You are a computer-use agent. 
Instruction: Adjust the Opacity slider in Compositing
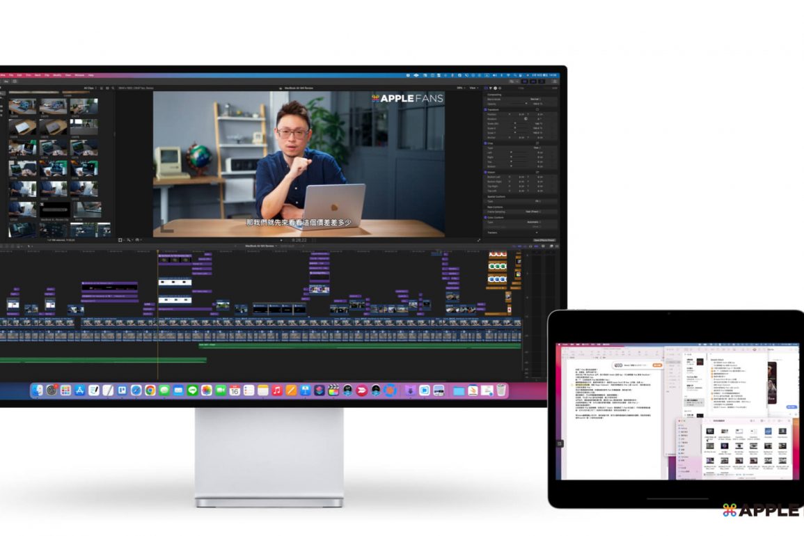(526, 104)
